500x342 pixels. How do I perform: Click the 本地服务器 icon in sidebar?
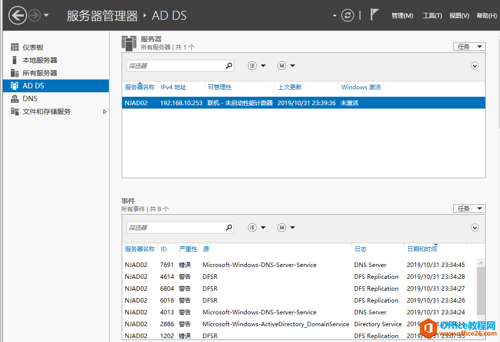(15, 60)
